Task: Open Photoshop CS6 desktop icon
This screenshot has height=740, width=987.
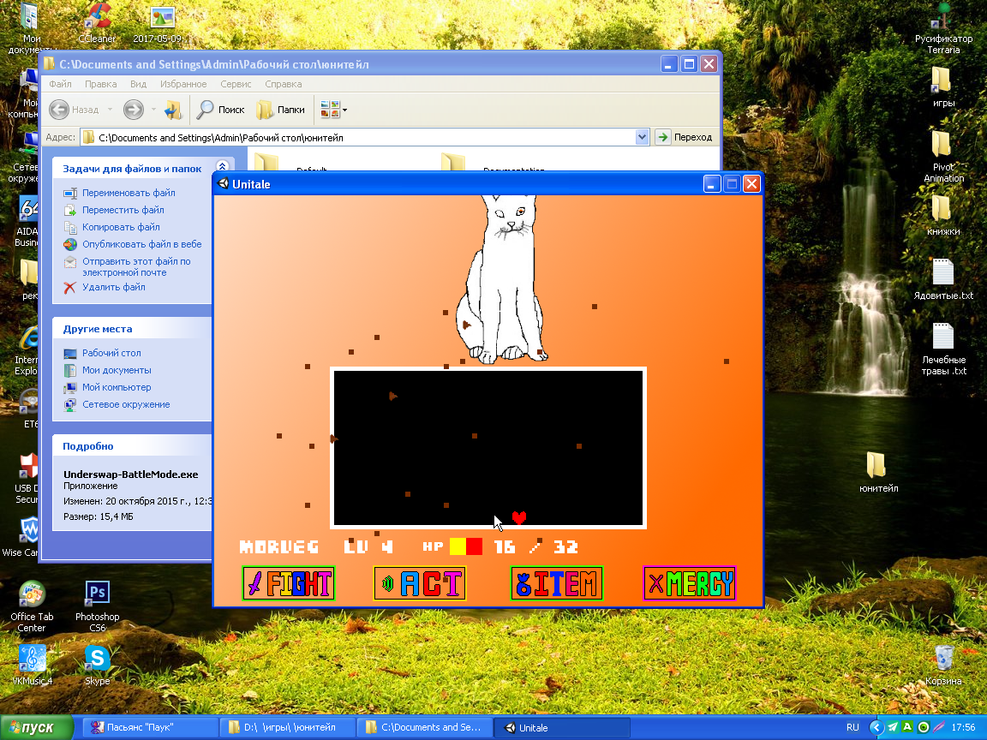Action: tap(97, 606)
